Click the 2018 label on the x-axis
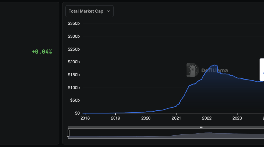The height and width of the screenshot is (147, 264). 85,118
